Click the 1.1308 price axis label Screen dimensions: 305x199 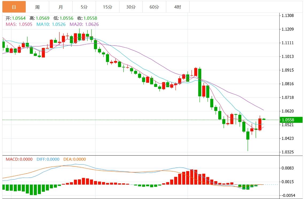tap(288, 16)
